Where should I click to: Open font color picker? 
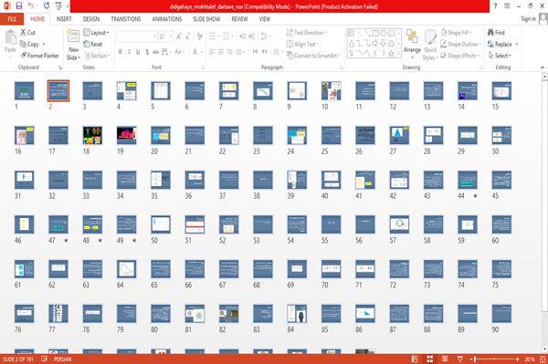(196, 52)
